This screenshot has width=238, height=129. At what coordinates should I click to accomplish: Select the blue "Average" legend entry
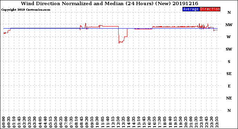click(x=191, y=9)
